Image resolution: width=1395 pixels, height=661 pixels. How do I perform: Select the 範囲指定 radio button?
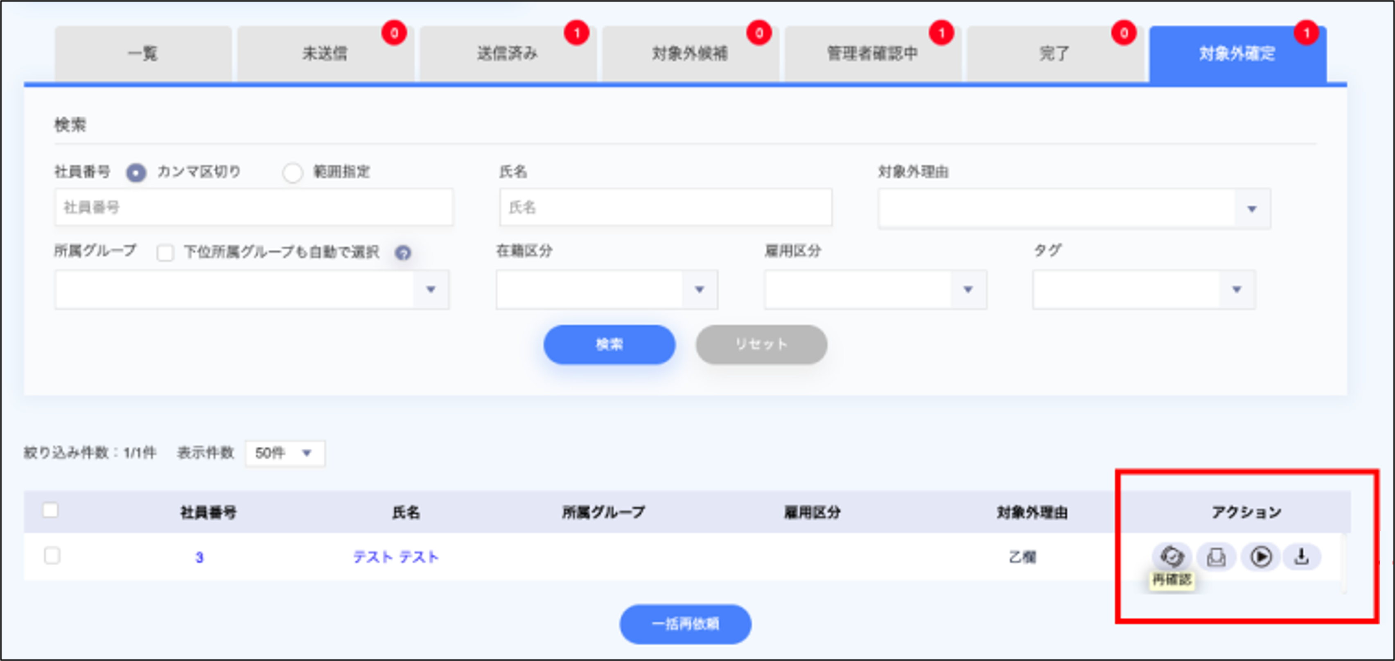point(293,172)
